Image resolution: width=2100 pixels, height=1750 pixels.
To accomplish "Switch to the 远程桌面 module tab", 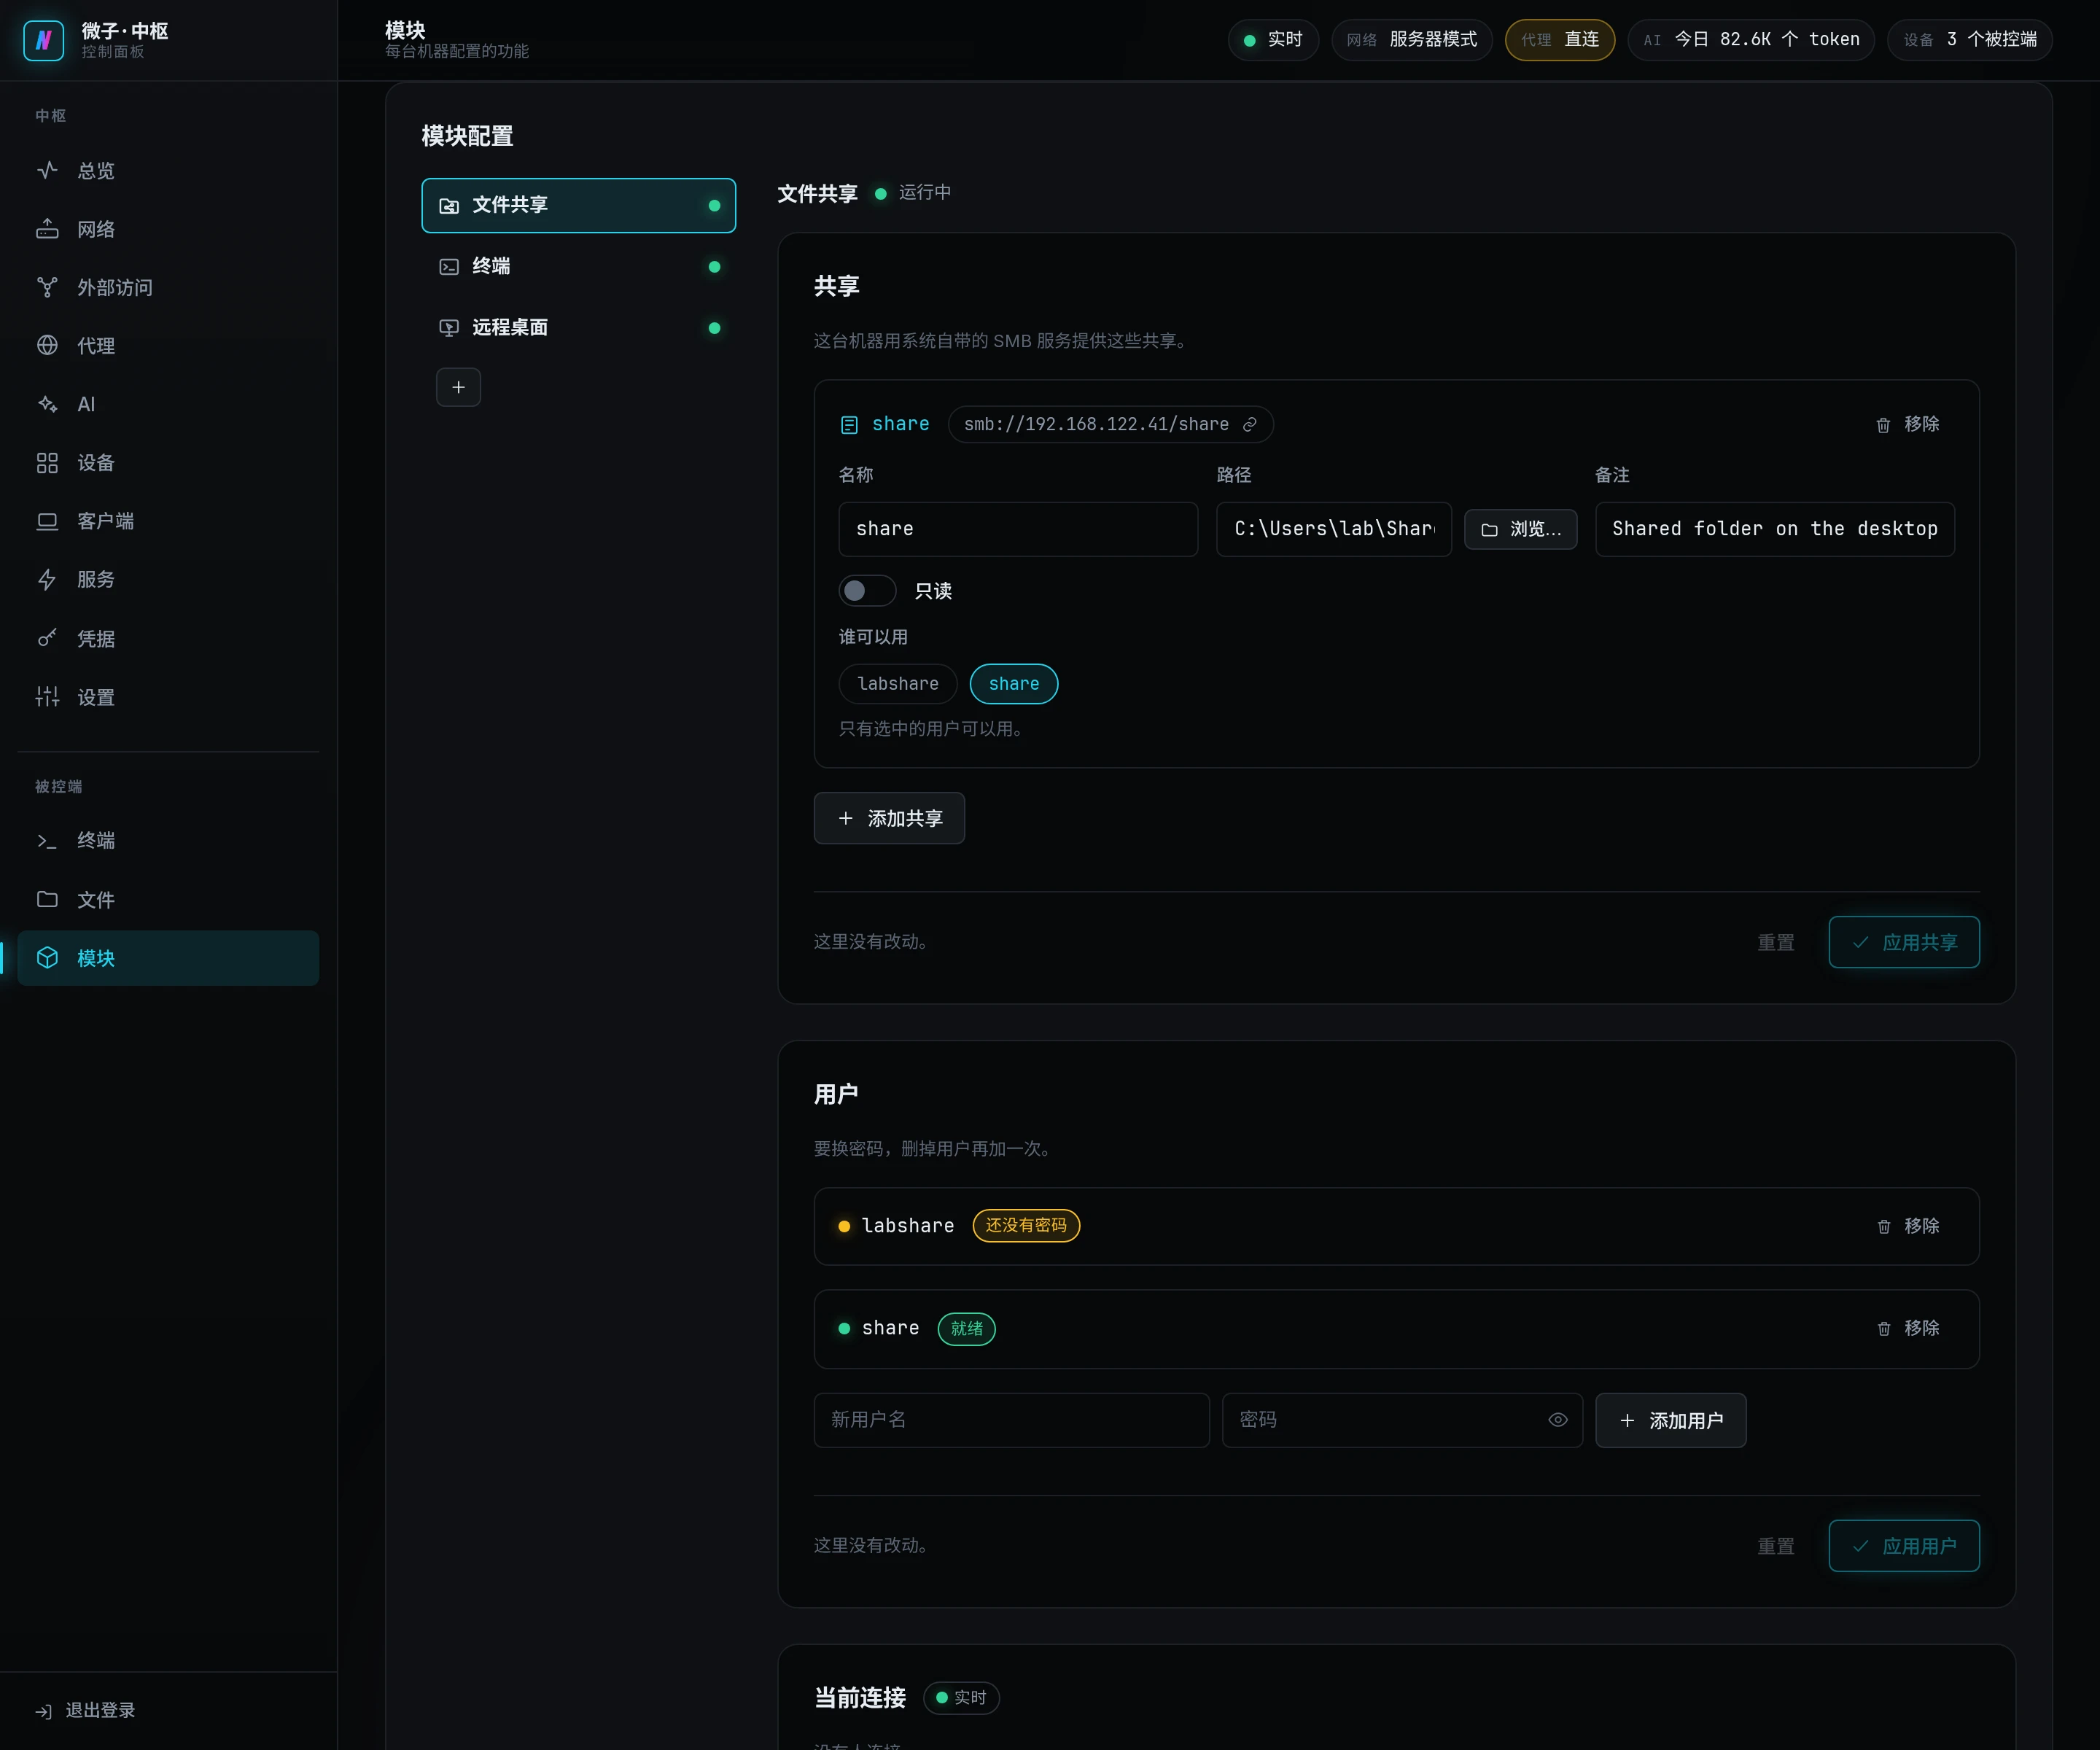I will pyautogui.click(x=579, y=328).
